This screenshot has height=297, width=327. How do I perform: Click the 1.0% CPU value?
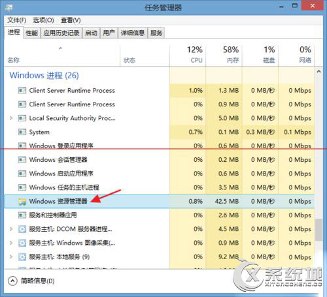pos(196,90)
